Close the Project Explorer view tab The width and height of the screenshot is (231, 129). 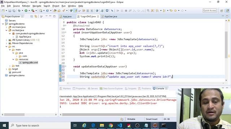point(22,16)
